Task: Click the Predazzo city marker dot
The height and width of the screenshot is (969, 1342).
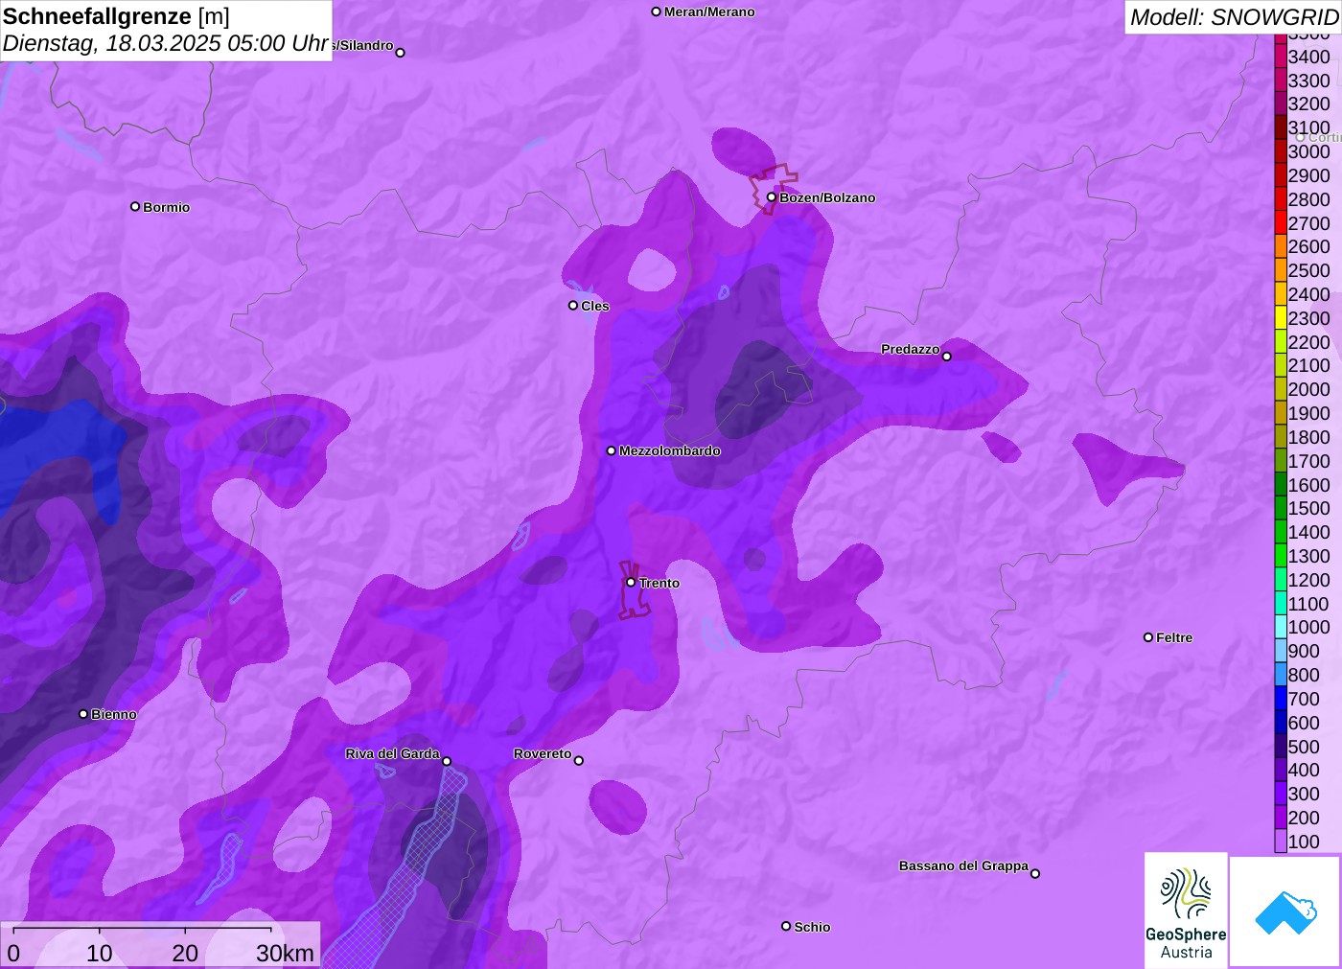Action: 946,356
